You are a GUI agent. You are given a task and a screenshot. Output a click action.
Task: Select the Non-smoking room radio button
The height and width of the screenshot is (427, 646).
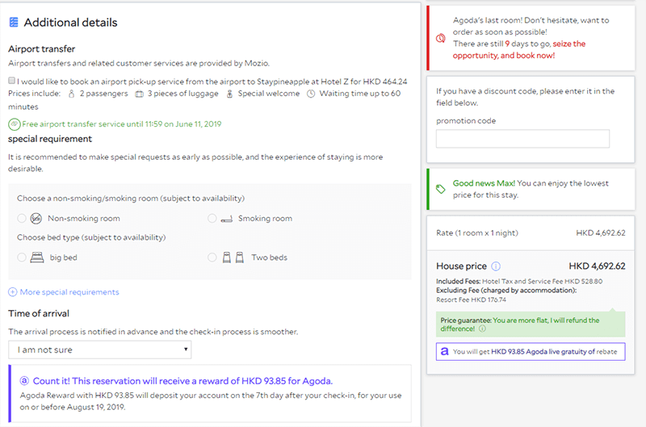[22, 218]
